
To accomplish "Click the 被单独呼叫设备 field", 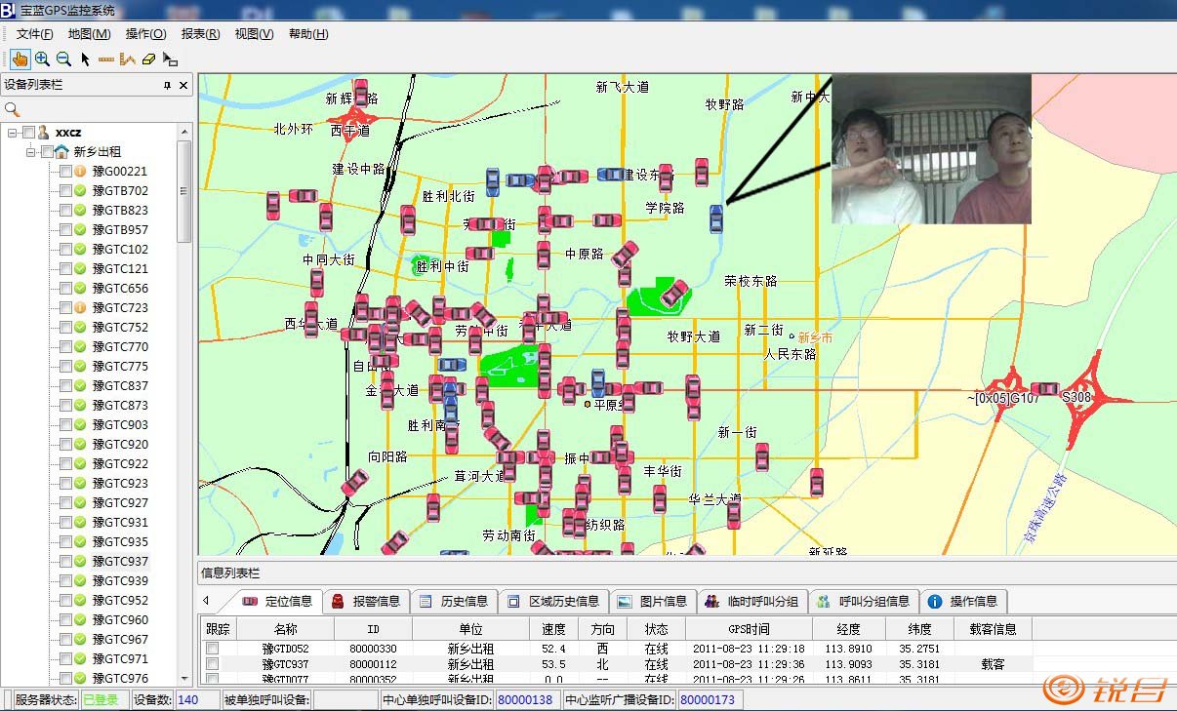I will click(345, 699).
